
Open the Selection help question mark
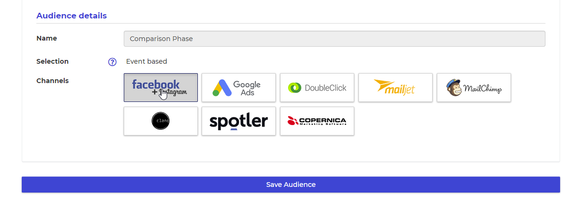[112, 62]
